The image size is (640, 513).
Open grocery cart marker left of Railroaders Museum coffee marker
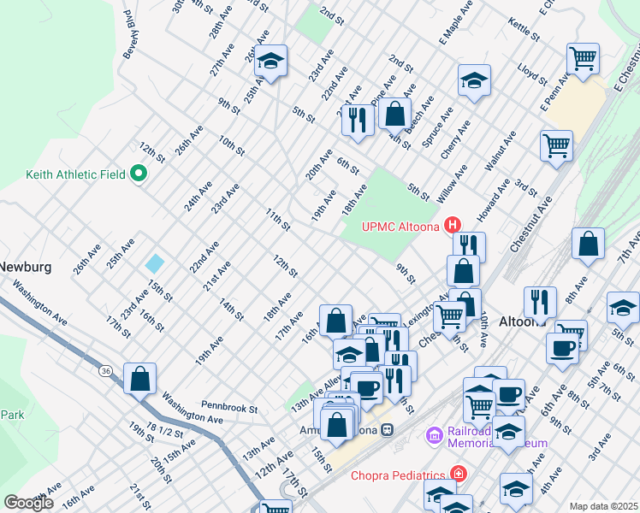pyautogui.click(x=480, y=409)
